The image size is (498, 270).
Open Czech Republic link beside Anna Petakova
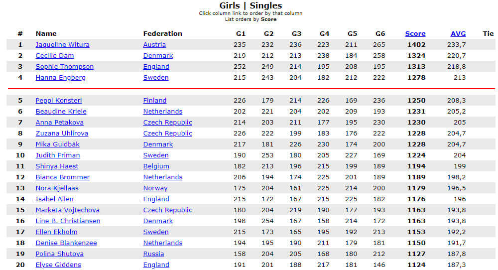pyautogui.click(x=167, y=122)
